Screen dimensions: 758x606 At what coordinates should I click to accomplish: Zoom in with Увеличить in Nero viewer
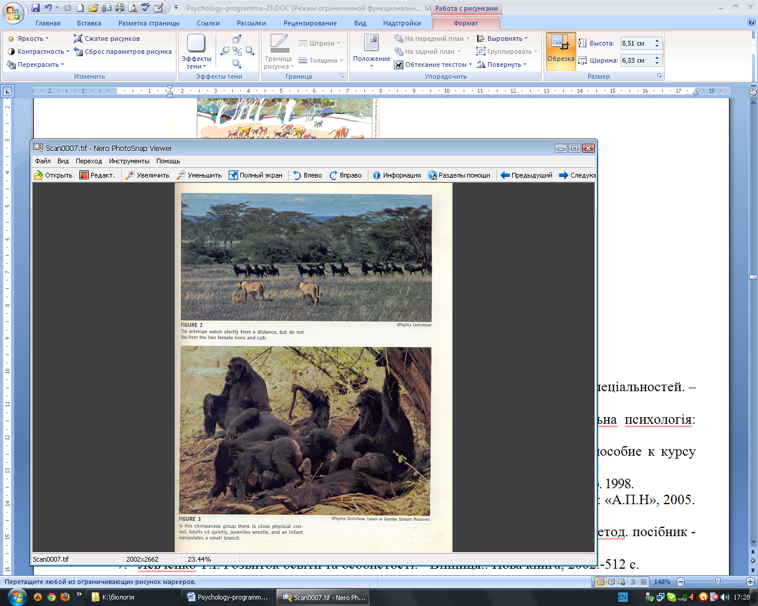tap(147, 175)
